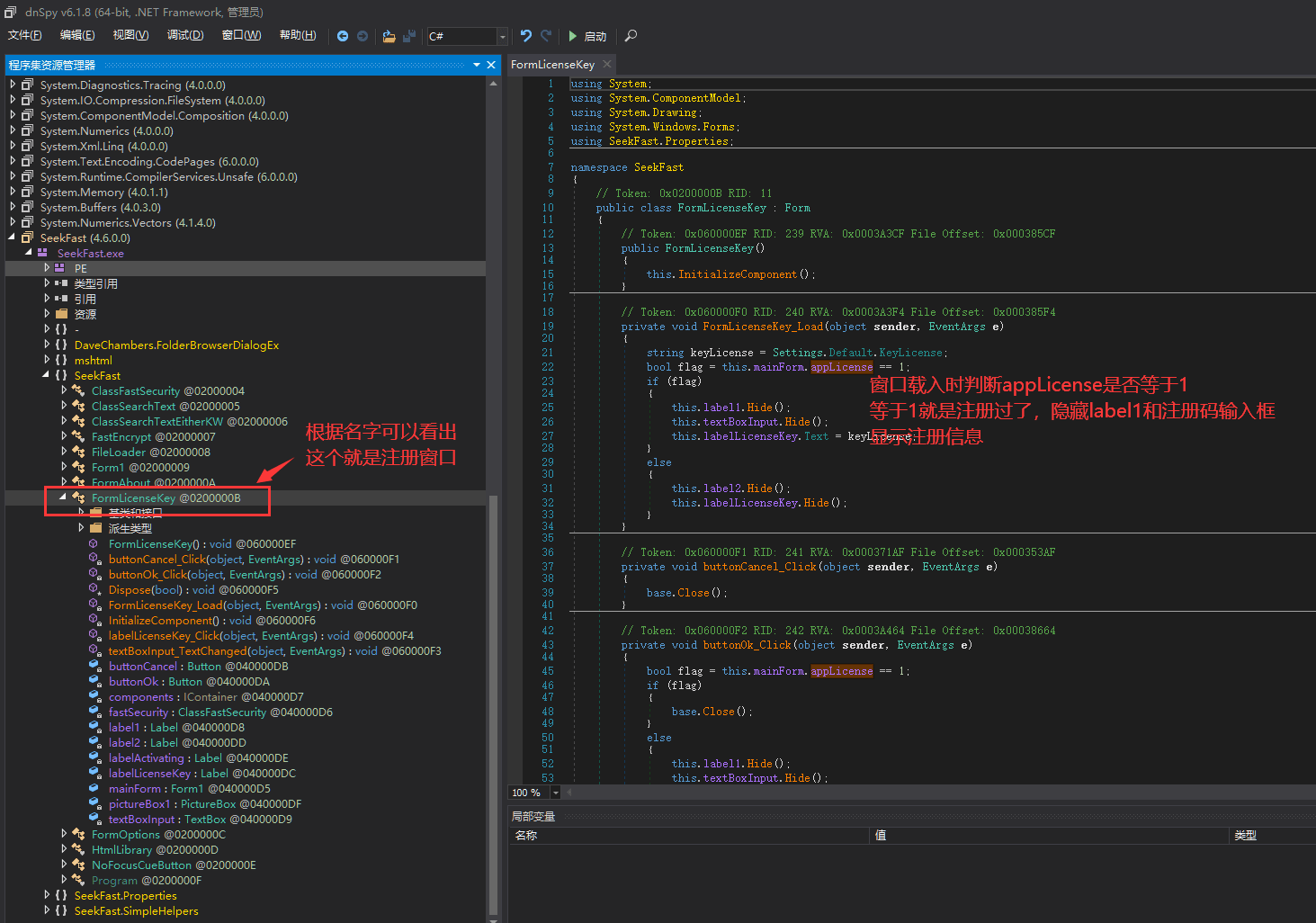Open the 帮助(H) menu
The height and width of the screenshot is (923, 1316).
tap(298, 35)
